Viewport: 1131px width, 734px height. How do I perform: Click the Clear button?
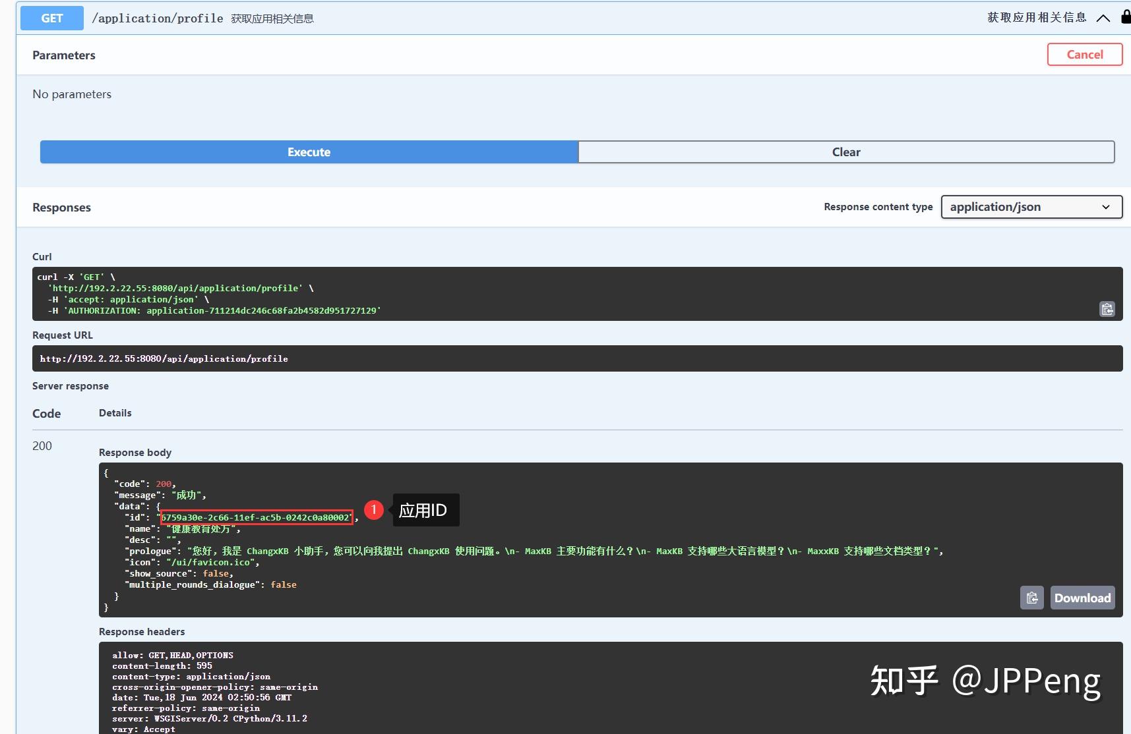tap(845, 152)
